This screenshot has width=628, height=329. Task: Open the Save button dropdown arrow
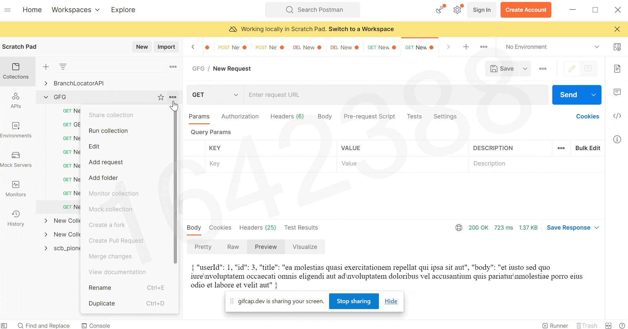pos(525,69)
